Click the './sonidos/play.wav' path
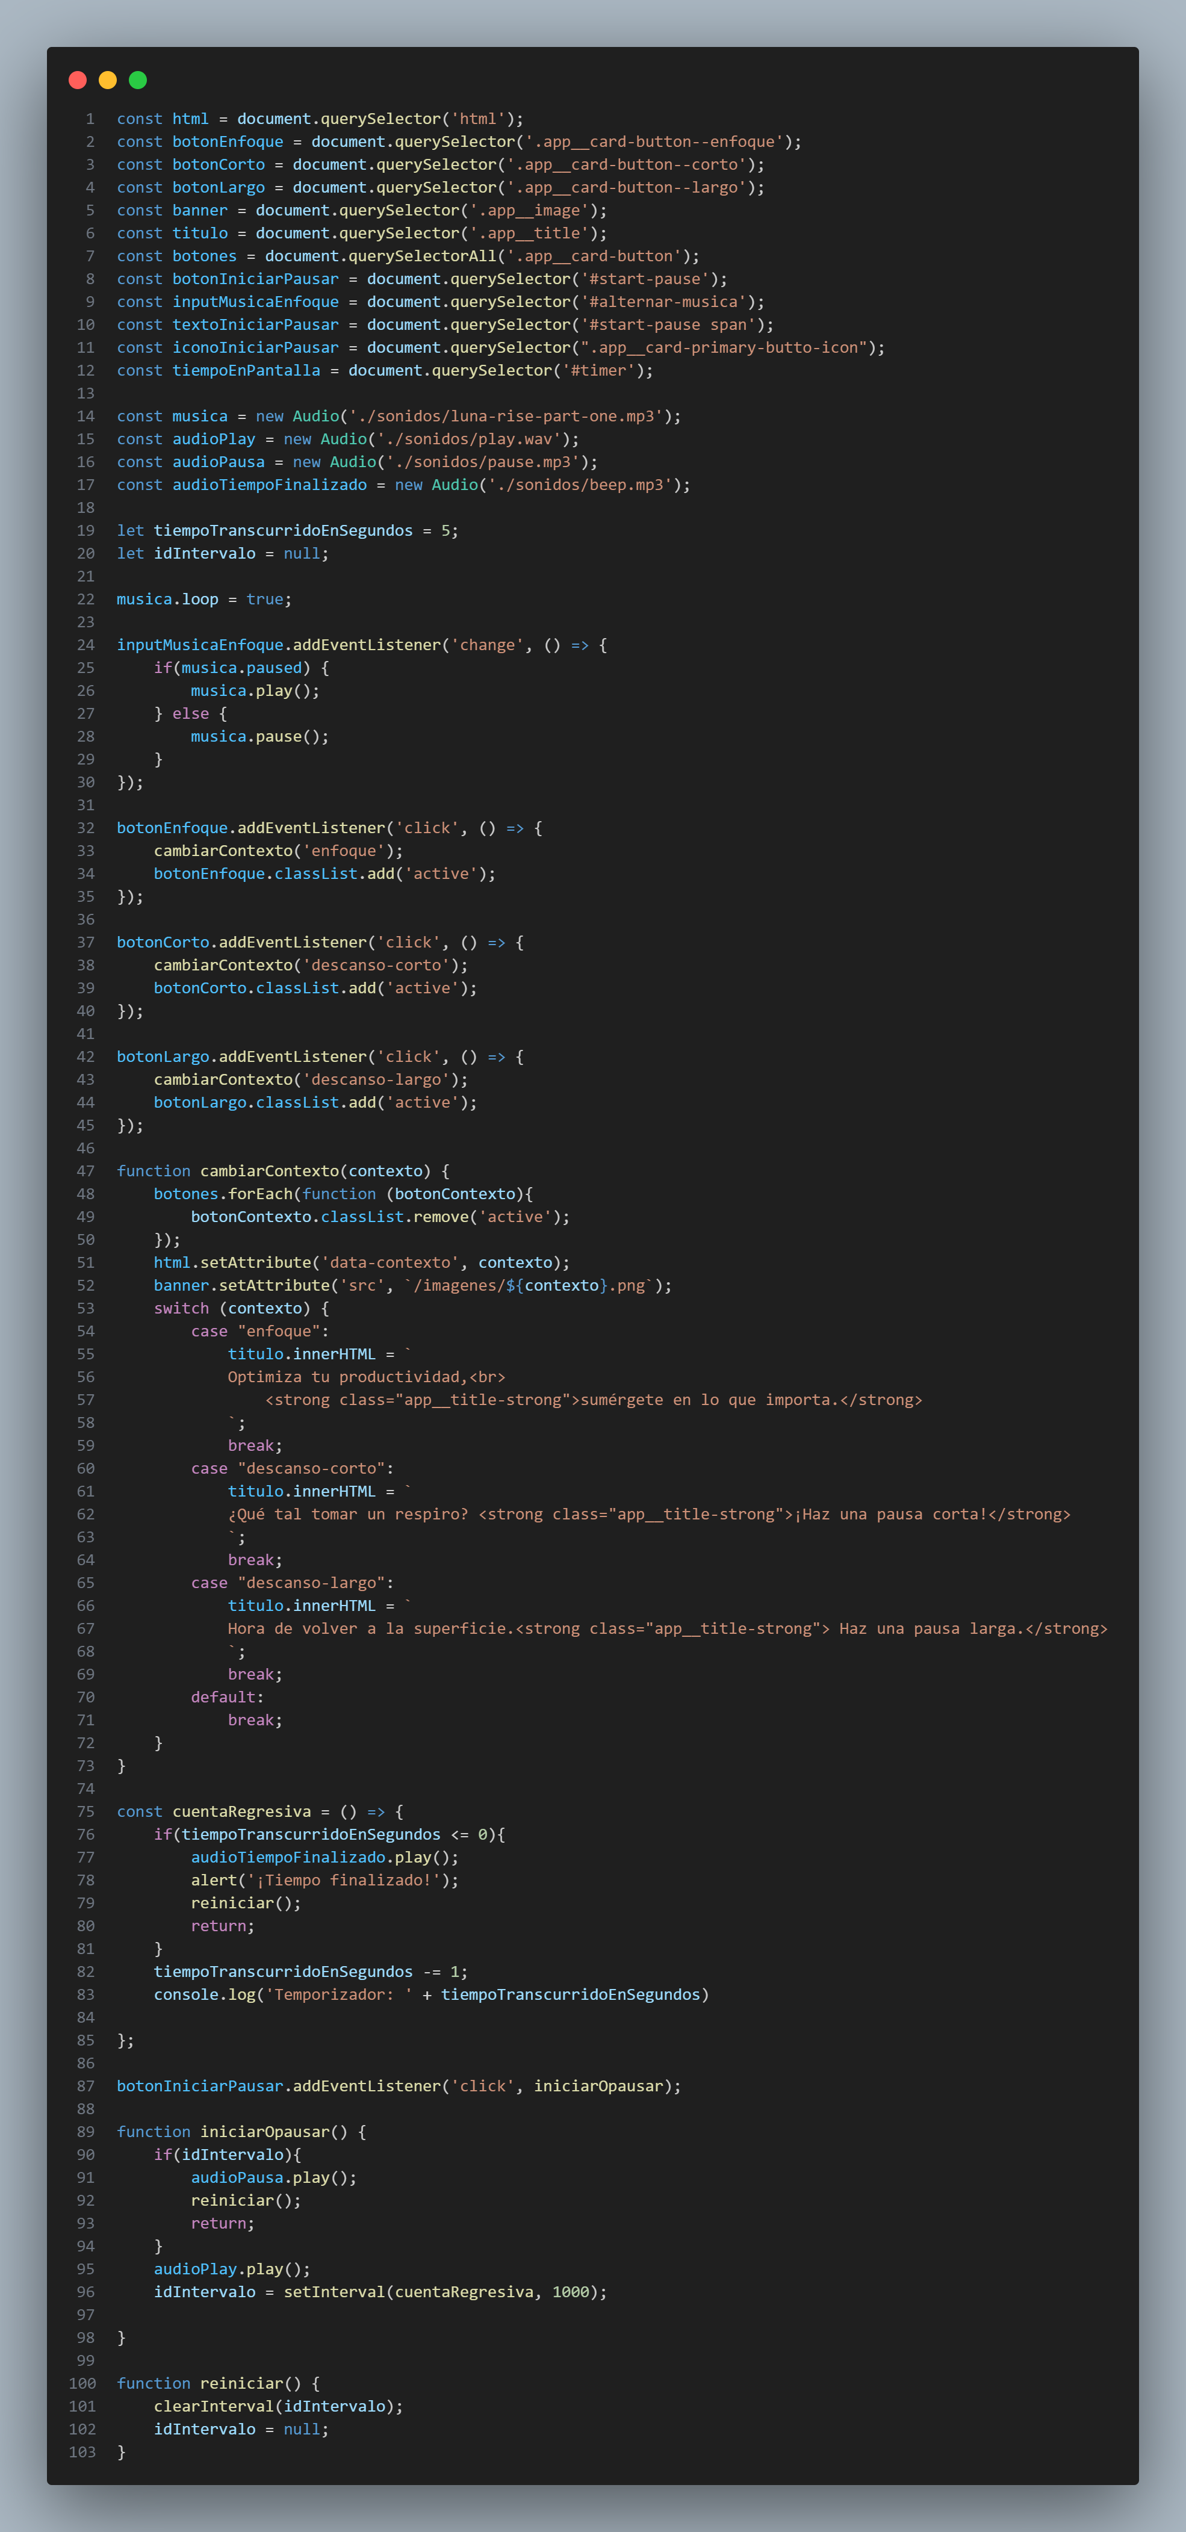Viewport: 1186px width, 2532px height. point(469,438)
